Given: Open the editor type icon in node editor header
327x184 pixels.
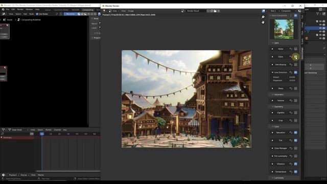Looking at the screenshot, I should [4, 14].
